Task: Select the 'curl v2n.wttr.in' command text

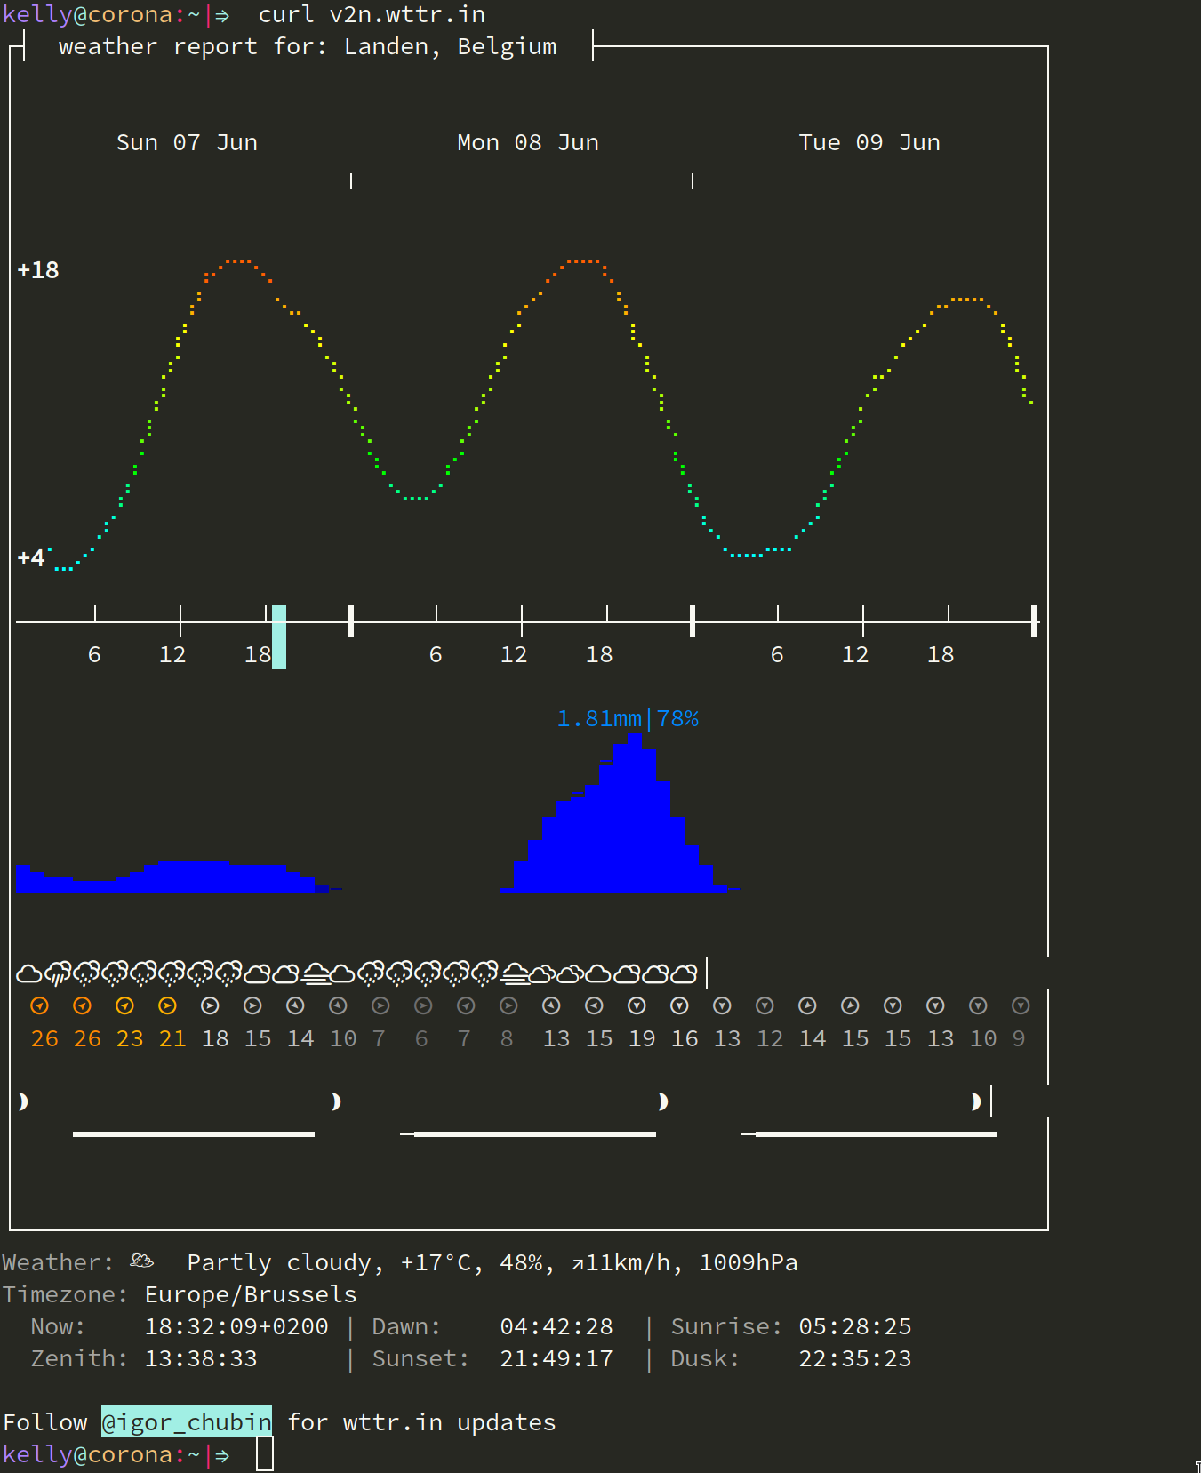Action: pyautogui.click(x=372, y=15)
